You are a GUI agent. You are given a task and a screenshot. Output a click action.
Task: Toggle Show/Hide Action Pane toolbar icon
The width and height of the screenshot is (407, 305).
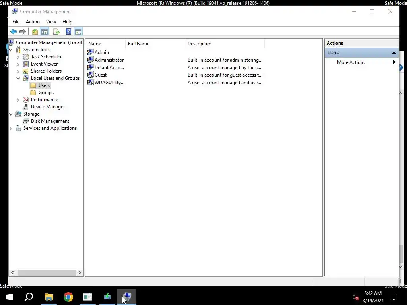click(78, 32)
